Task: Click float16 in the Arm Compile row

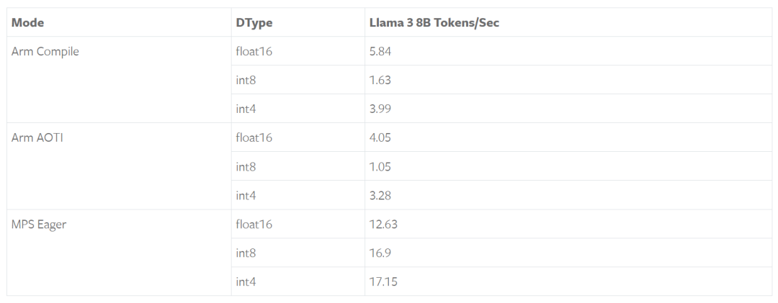Action: pyautogui.click(x=254, y=51)
